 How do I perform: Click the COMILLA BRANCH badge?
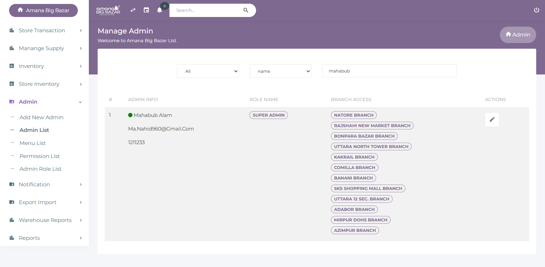pyautogui.click(x=355, y=167)
